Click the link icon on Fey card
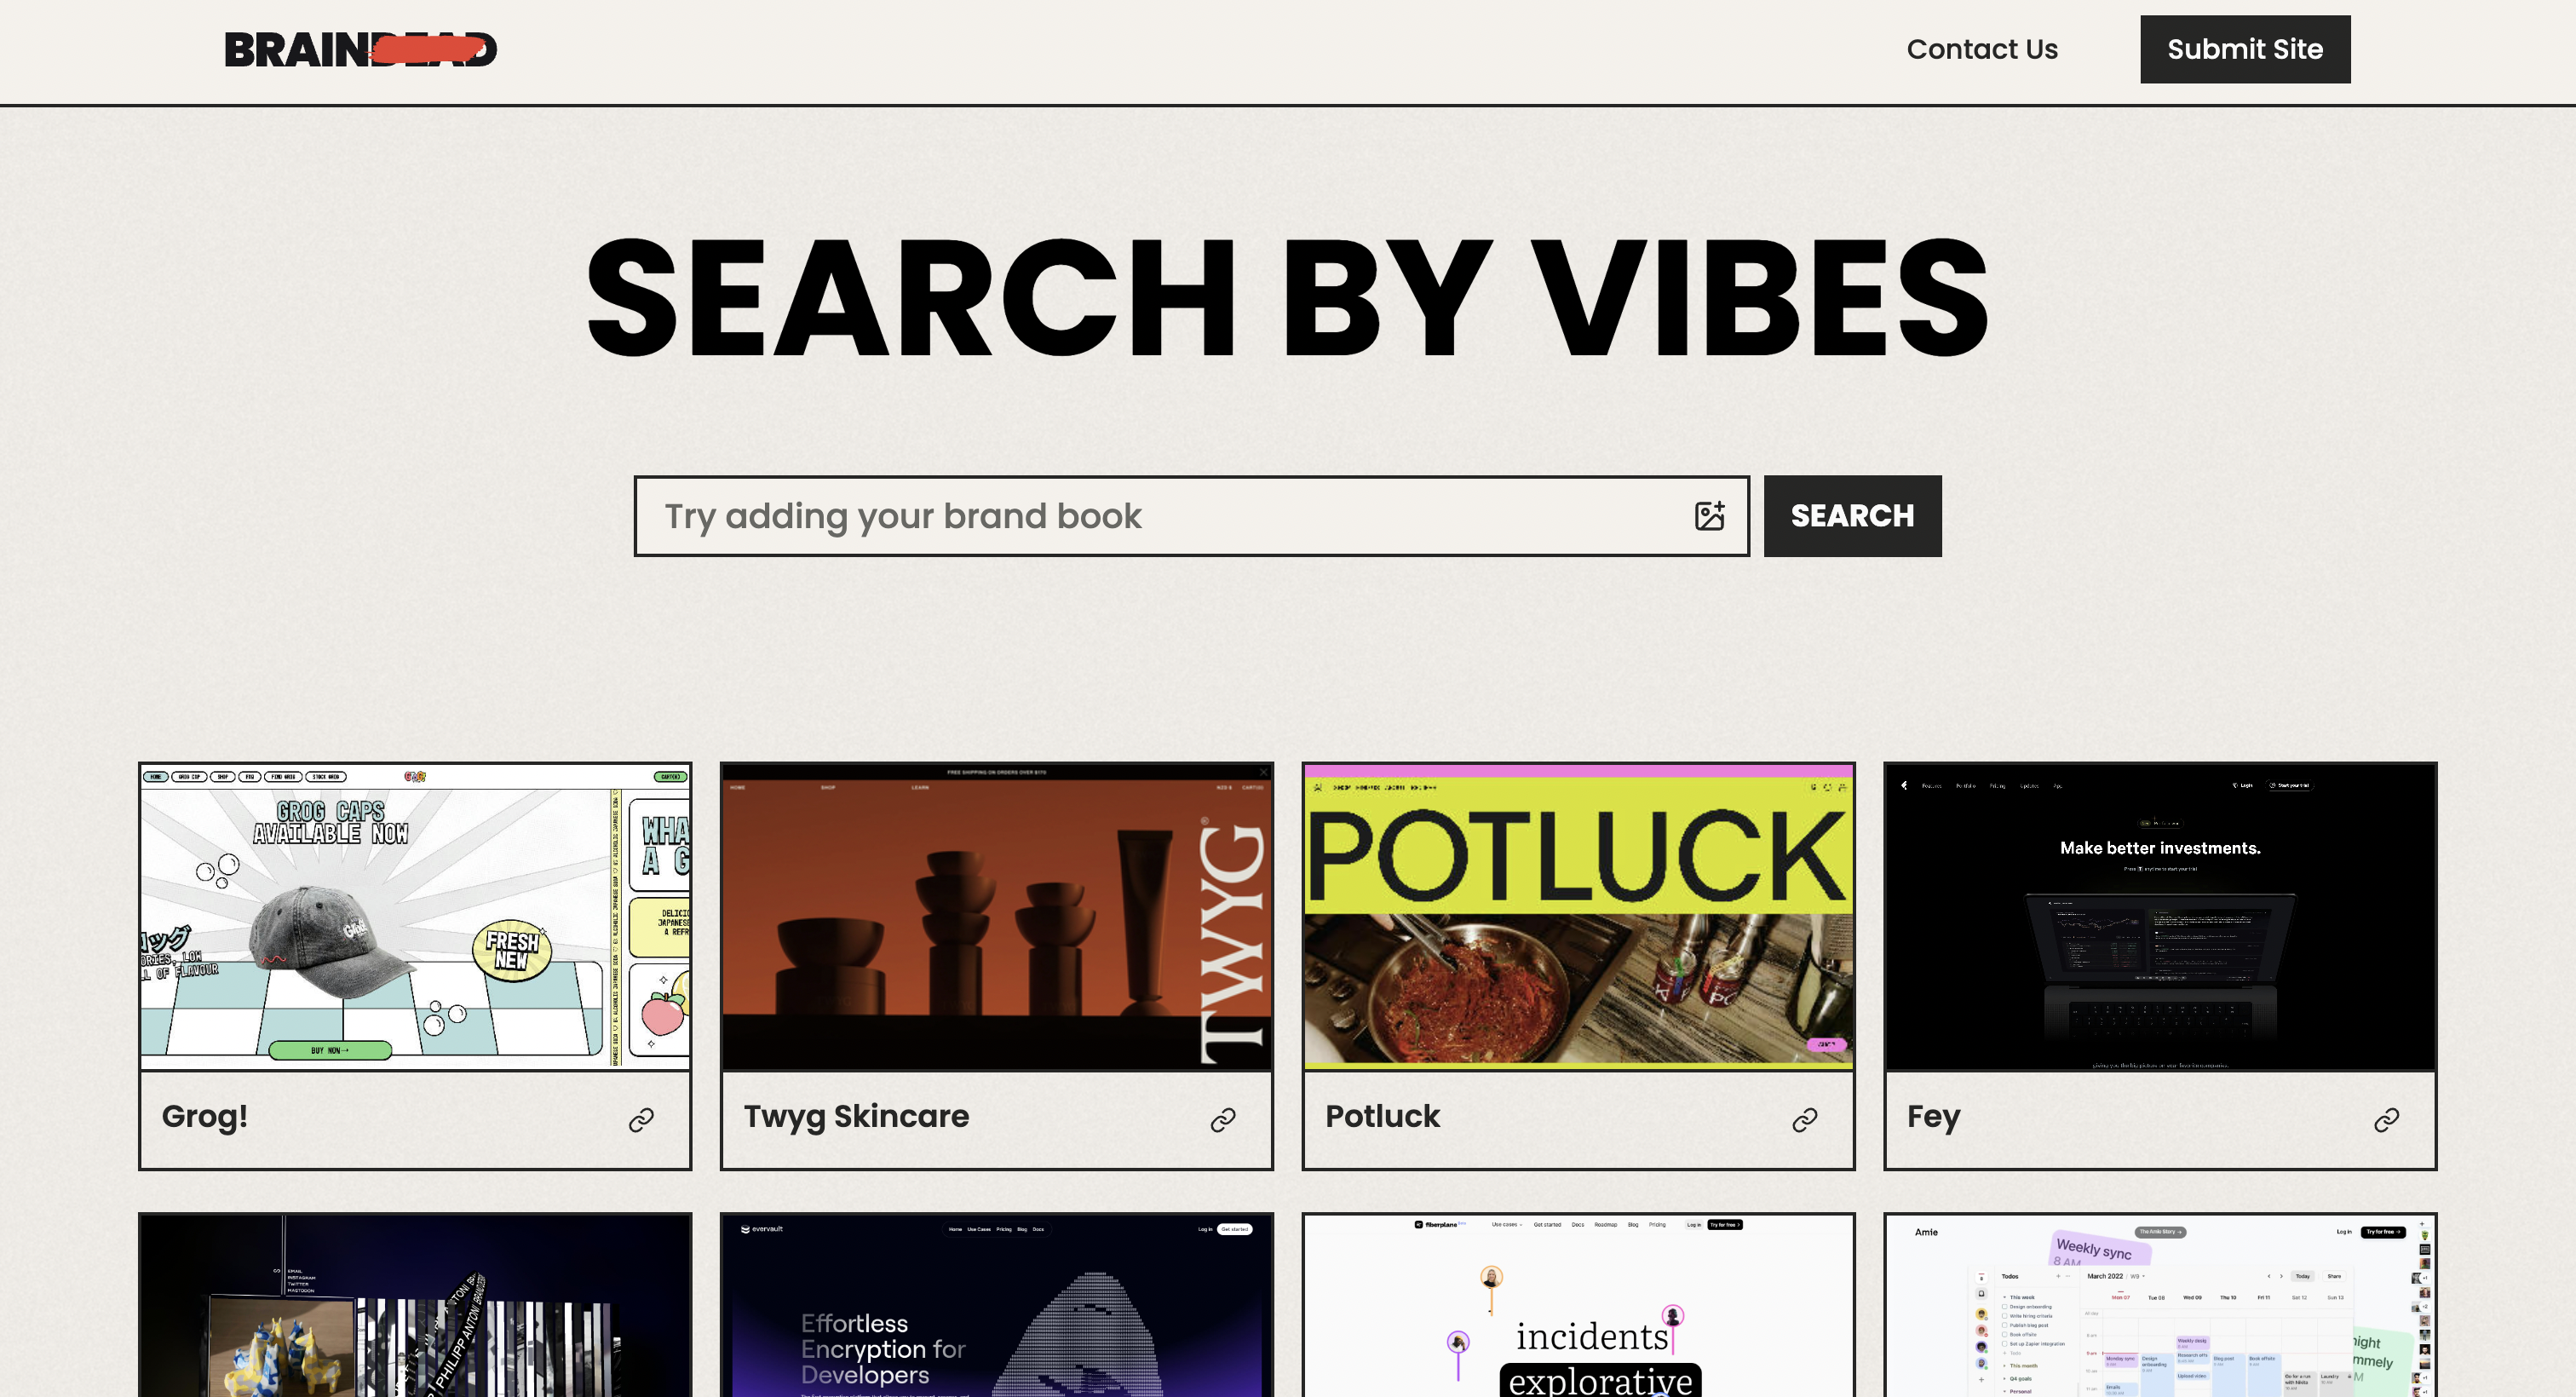 pyautogui.click(x=2386, y=1119)
